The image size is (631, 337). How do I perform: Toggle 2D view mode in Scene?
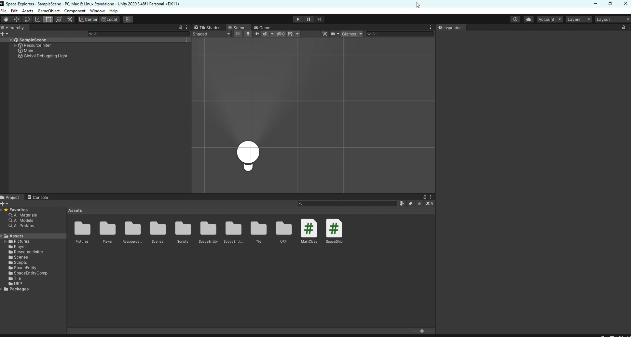tap(237, 34)
